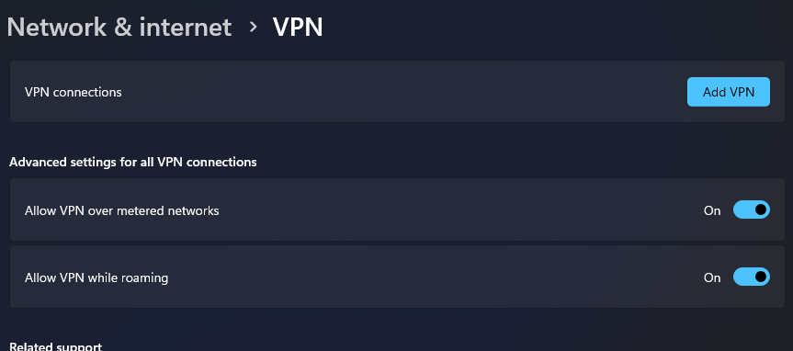Viewport: 793px width, 351px height.
Task: Click the word 'internet' in the breadcrumb
Action: point(186,27)
